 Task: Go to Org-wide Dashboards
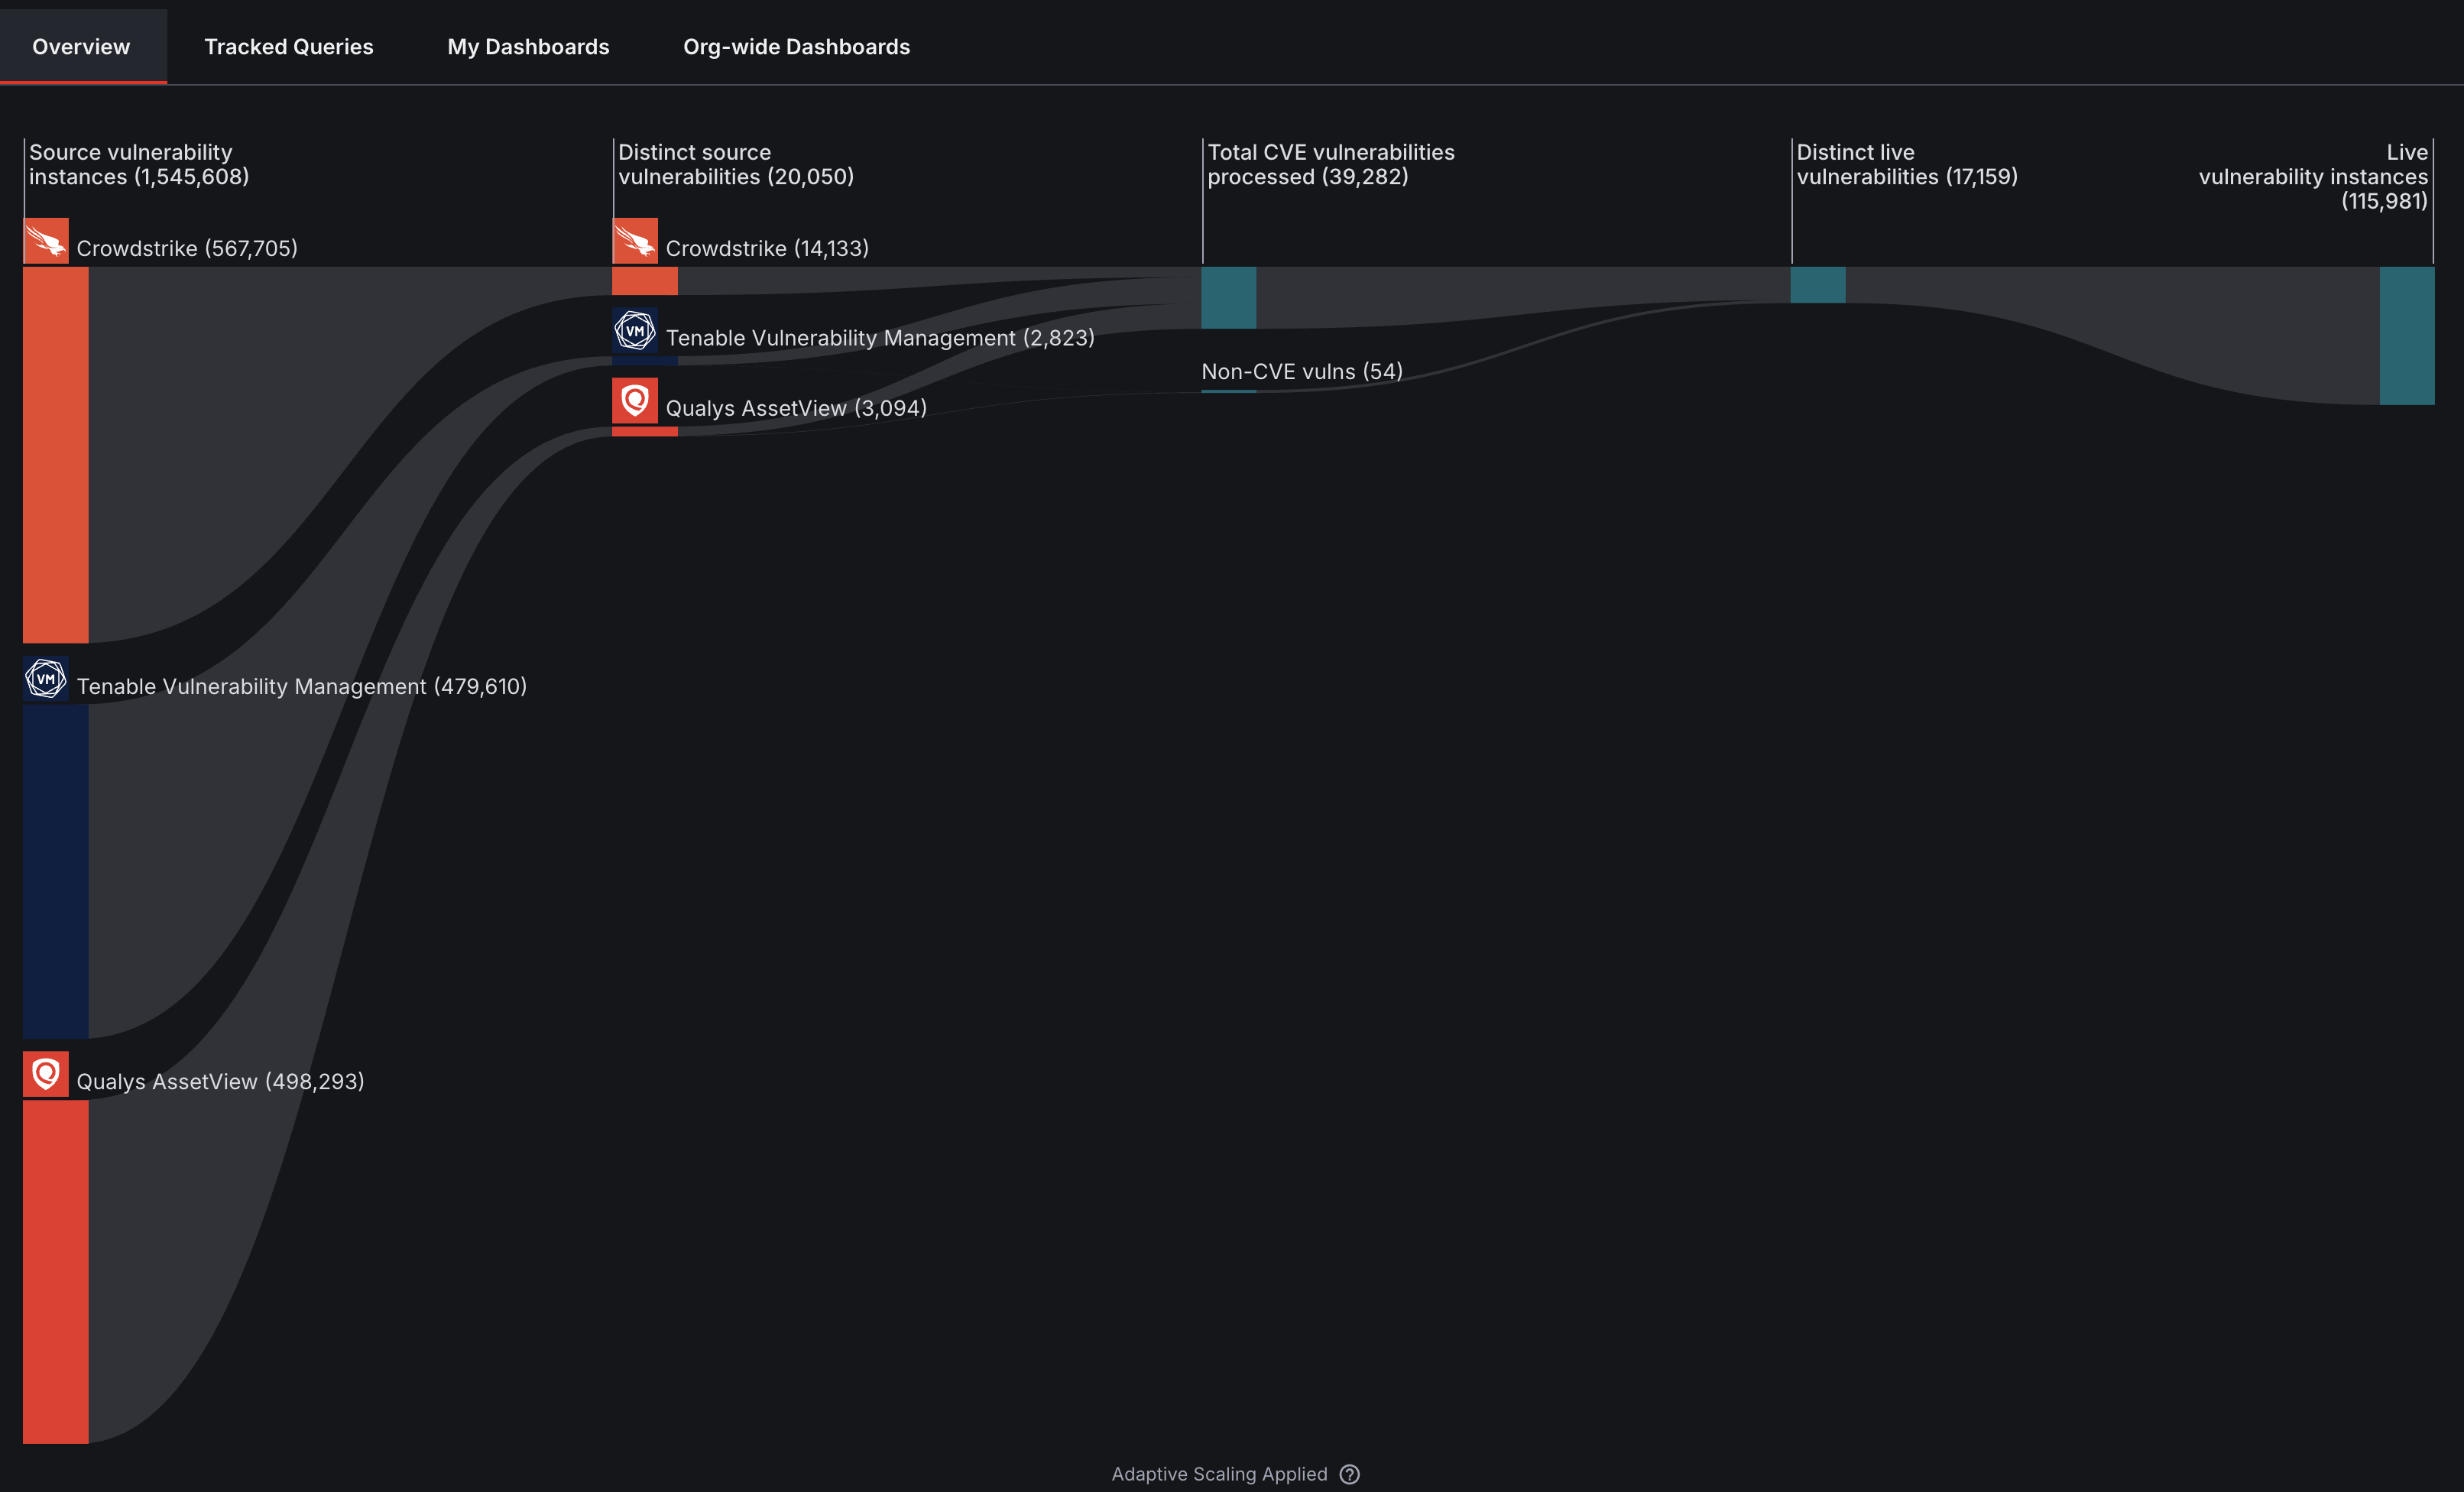tap(796, 46)
